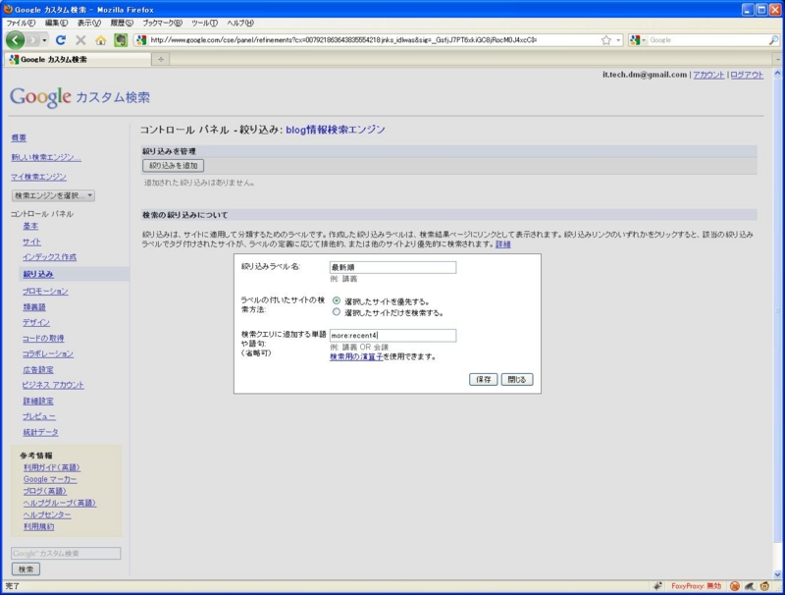The width and height of the screenshot is (785, 595).
Task: Click the Stop loading X icon
Action: (80, 40)
